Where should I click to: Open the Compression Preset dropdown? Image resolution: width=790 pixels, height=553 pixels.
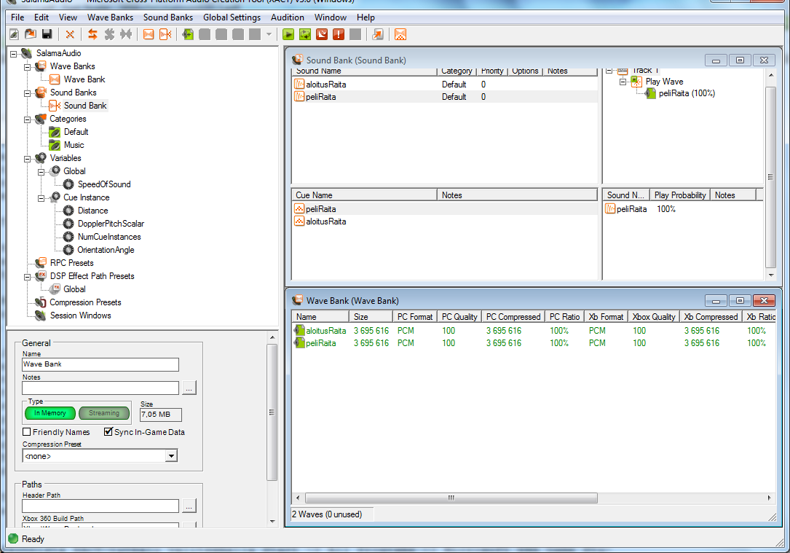171,455
